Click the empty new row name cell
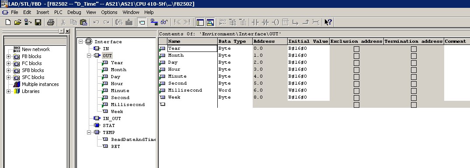This screenshot has width=470, height=168. tap(192, 104)
